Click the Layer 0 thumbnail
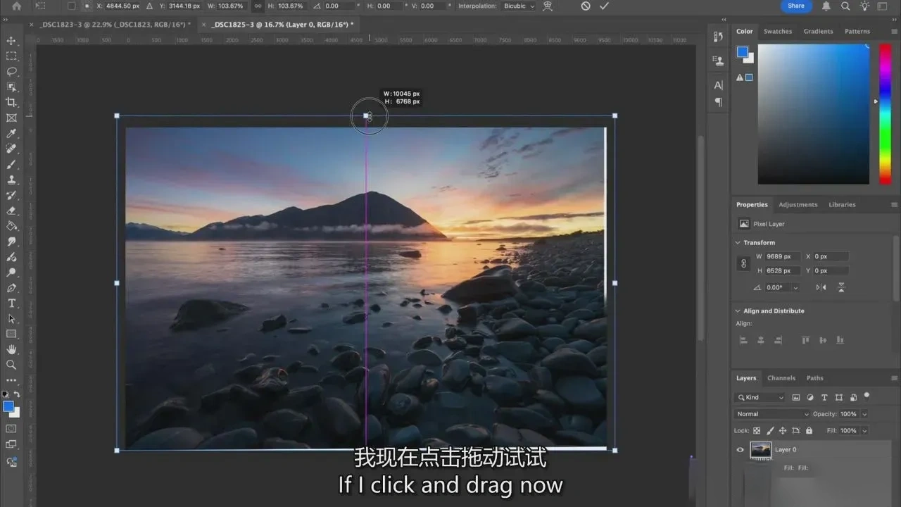The image size is (901, 507). tap(761, 450)
